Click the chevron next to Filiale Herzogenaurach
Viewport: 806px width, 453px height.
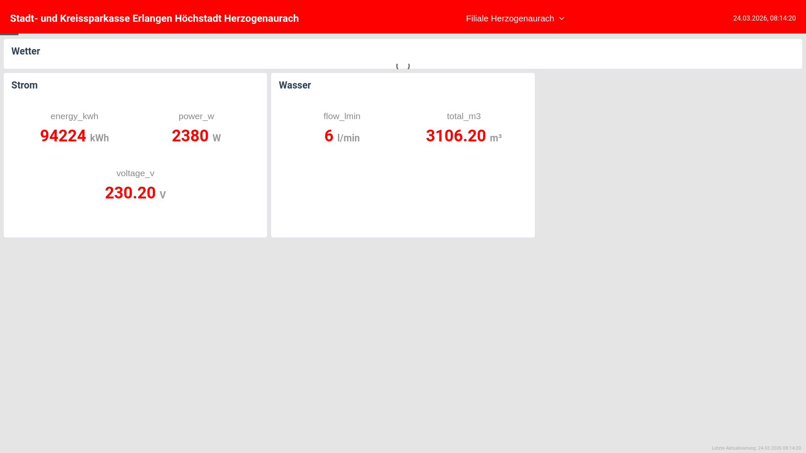562,18
